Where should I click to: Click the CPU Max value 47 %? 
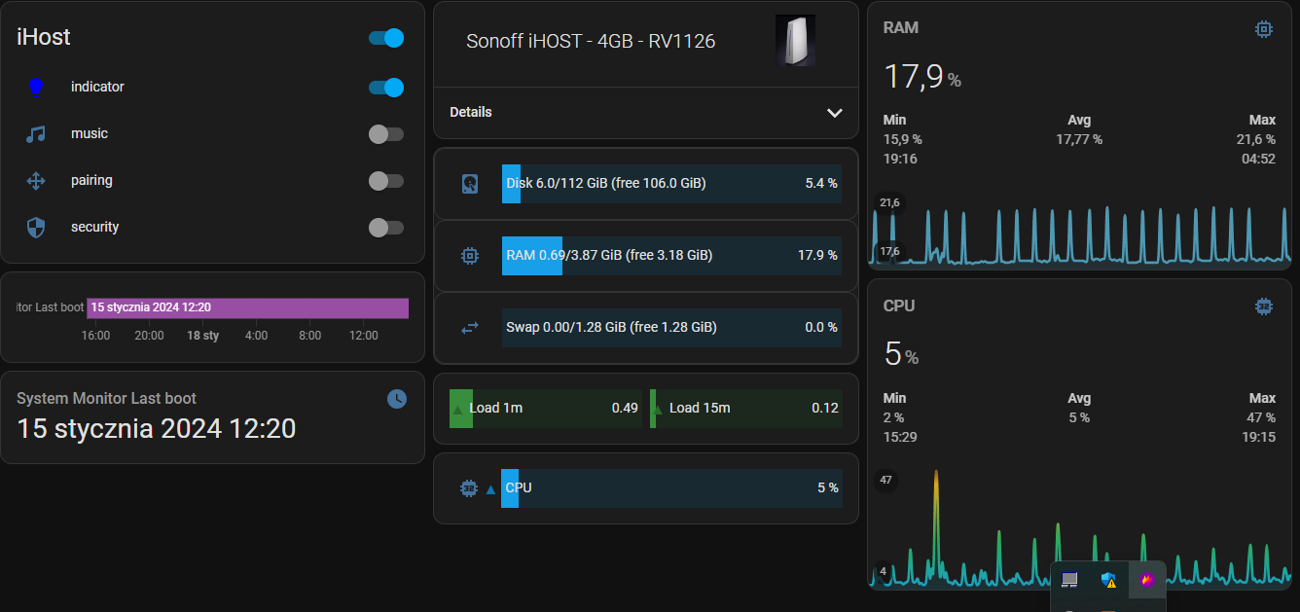coord(1261,417)
